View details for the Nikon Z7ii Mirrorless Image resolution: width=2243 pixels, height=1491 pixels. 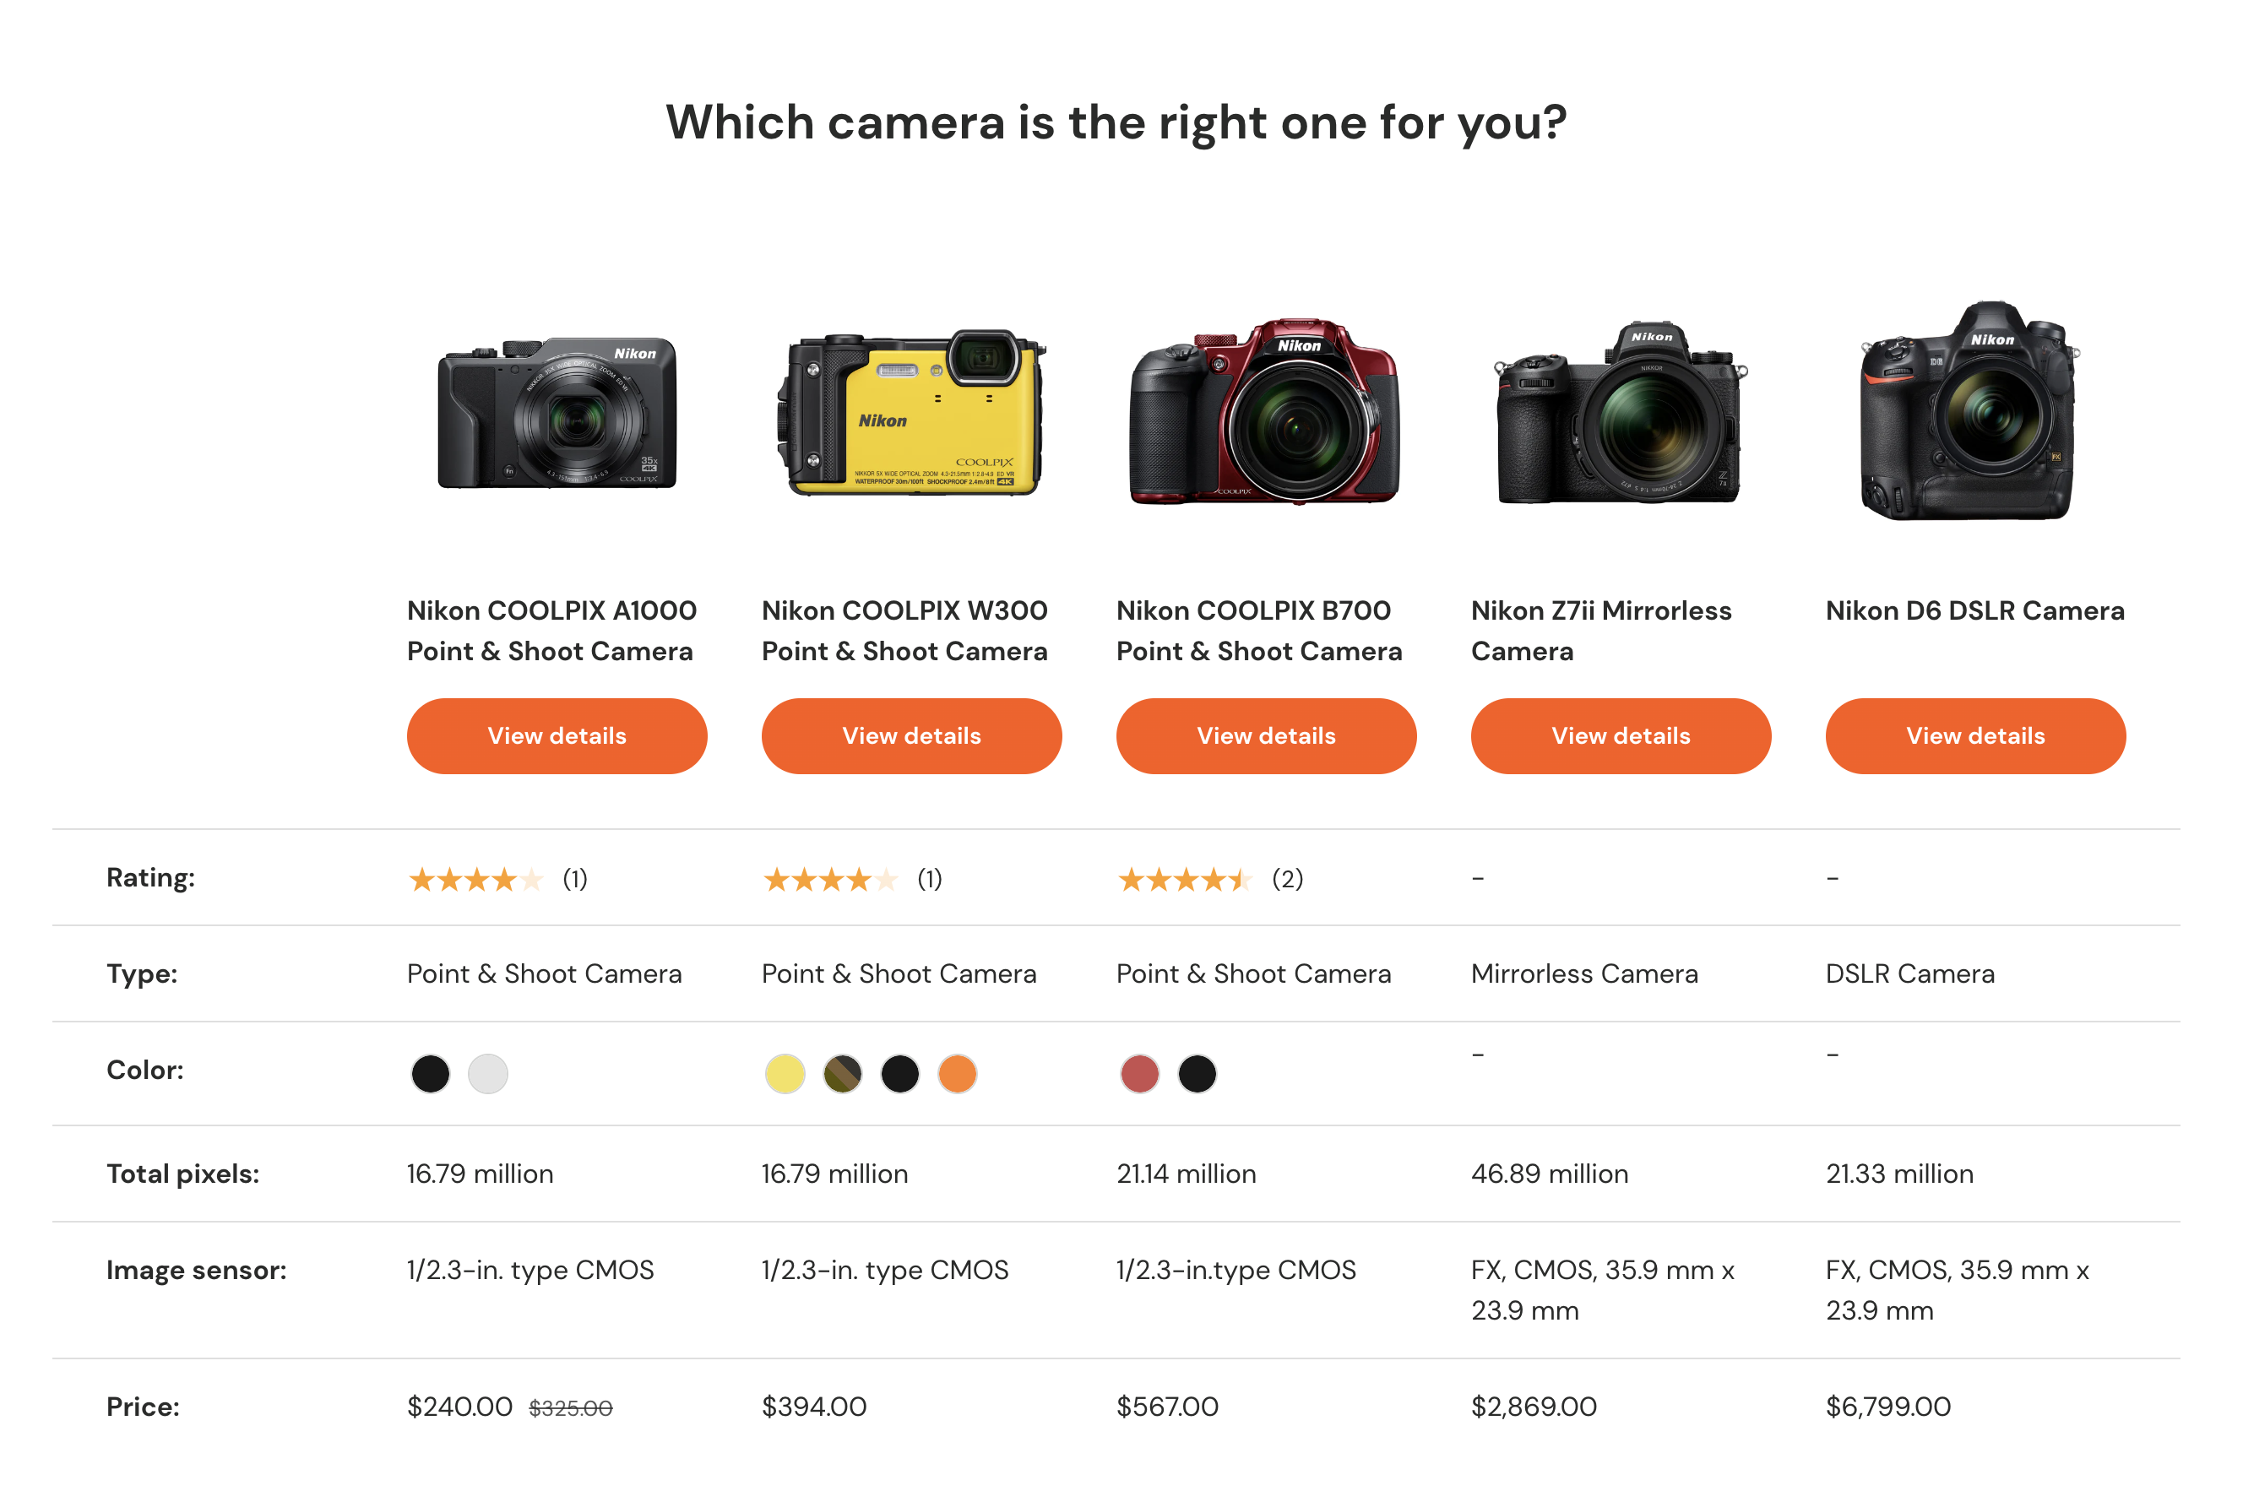pyautogui.click(x=1620, y=735)
